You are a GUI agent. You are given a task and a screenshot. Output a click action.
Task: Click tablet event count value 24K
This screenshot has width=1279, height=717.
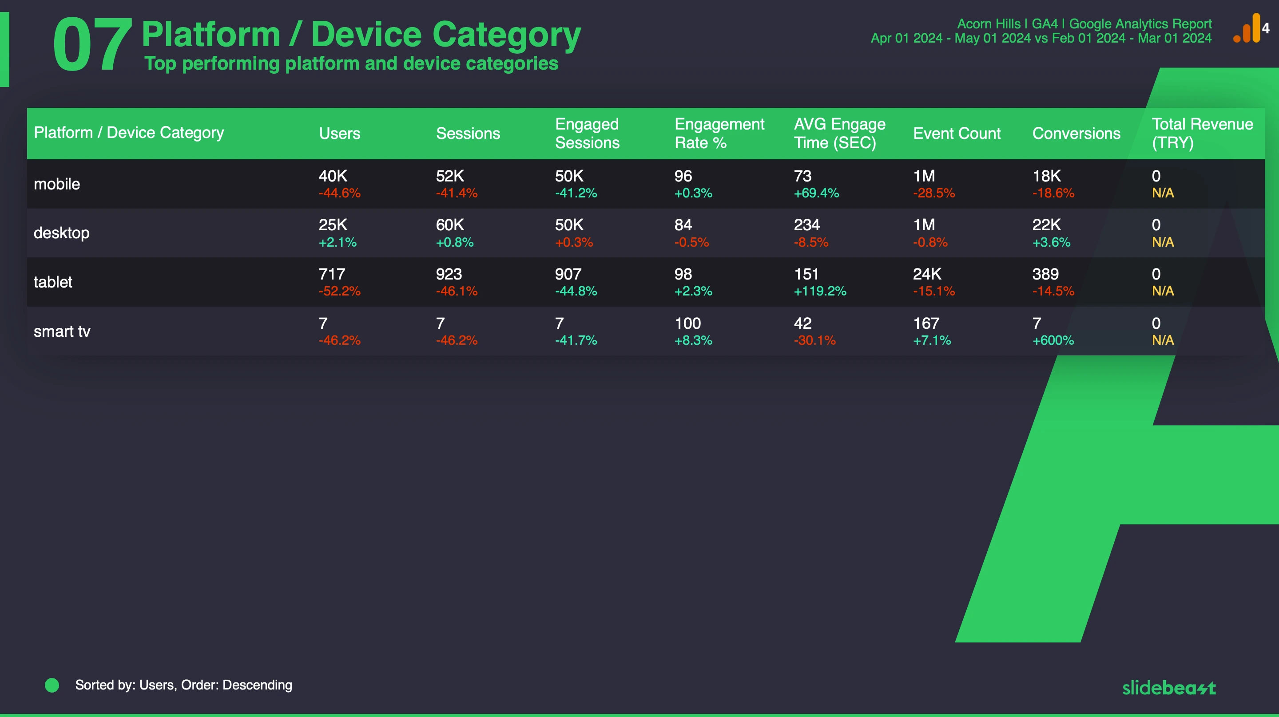927,274
